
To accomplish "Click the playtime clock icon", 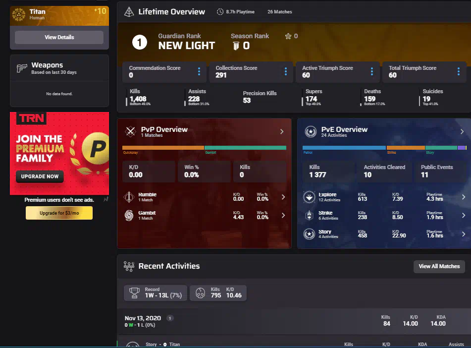I will pos(220,12).
